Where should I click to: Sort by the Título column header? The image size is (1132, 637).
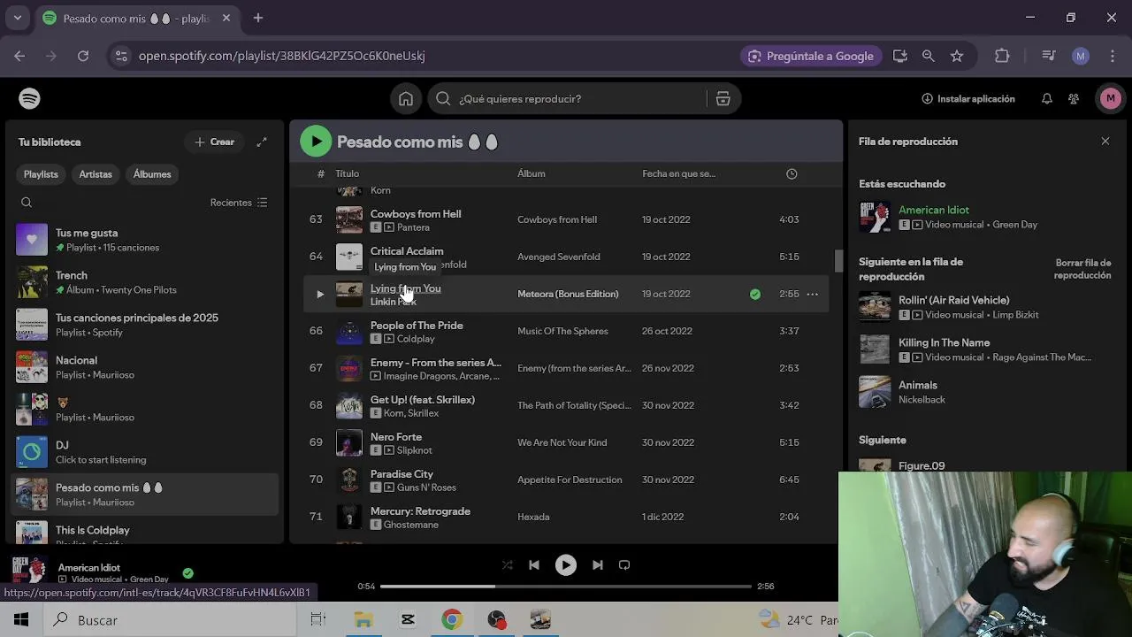tap(347, 173)
